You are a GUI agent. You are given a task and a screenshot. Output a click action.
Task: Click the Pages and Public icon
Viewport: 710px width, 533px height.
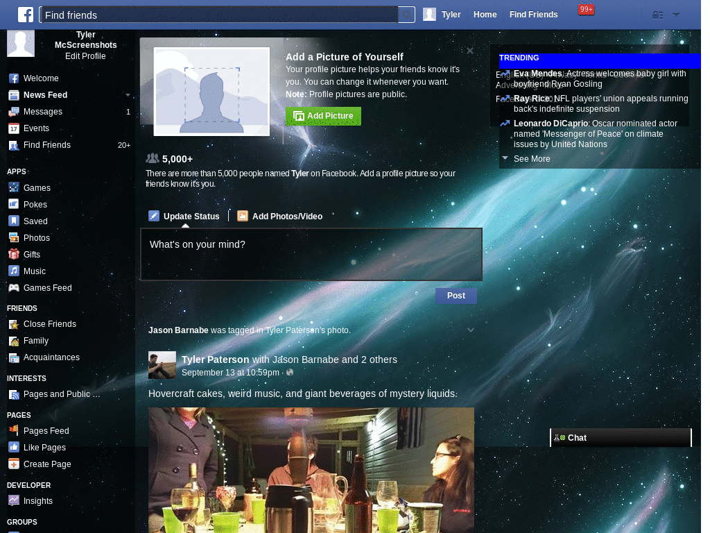(14, 394)
